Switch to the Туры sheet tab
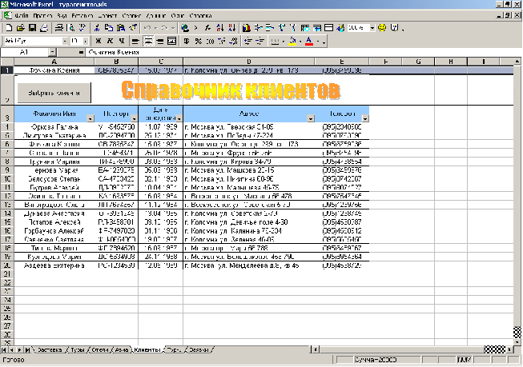The height and width of the screenshot is (367, 523). tap(78, 349)
